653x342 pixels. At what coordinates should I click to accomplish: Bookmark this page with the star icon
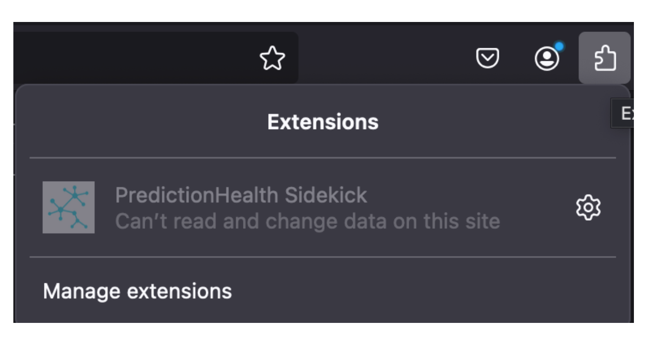pos(272,59)
